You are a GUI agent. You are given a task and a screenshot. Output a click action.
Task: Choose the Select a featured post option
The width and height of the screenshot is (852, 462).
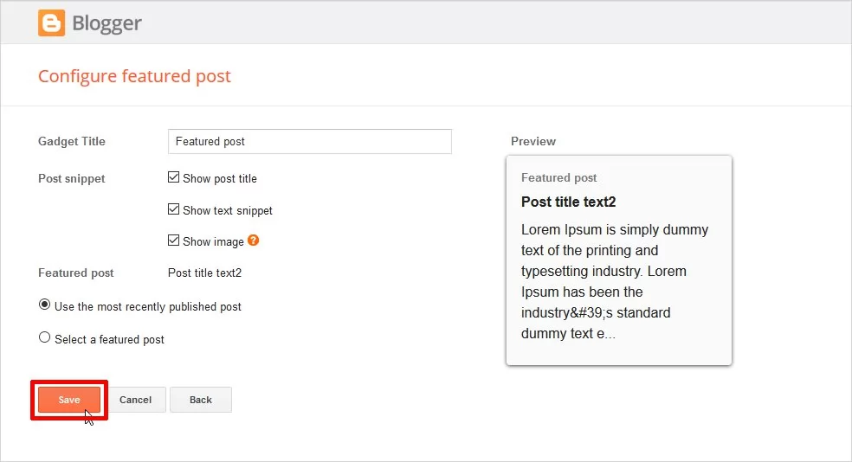click(x=45, y=338)
